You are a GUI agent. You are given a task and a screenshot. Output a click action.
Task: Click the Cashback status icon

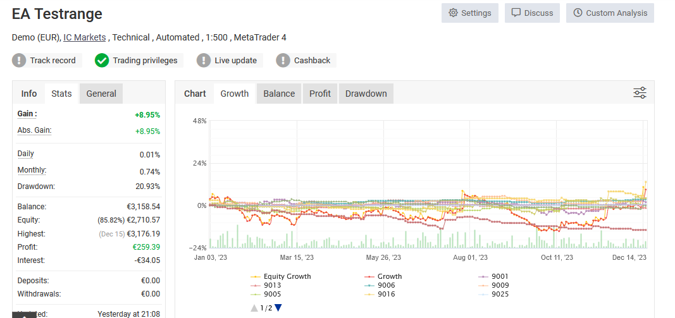coord(283,61)
